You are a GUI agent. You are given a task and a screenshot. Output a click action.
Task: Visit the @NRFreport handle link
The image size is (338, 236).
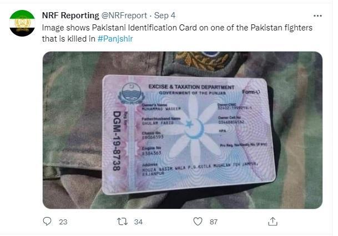coord(124,16)
